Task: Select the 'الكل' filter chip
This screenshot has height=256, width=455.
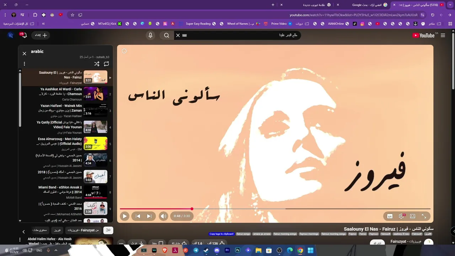Action: click(108, 230)
